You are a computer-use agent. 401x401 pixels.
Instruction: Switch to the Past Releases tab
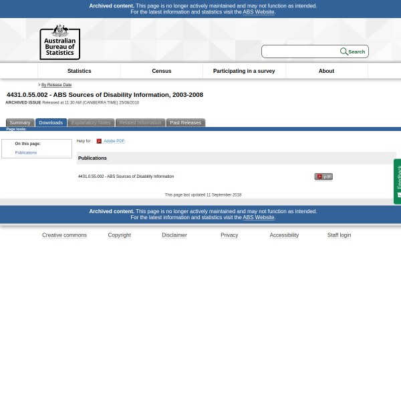click(x=185, y=123)
